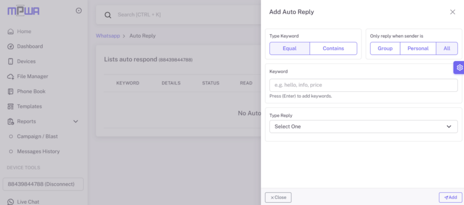Choose Group as sender filter
Viewport: 464px width, 205px height.
click(385, 49)
